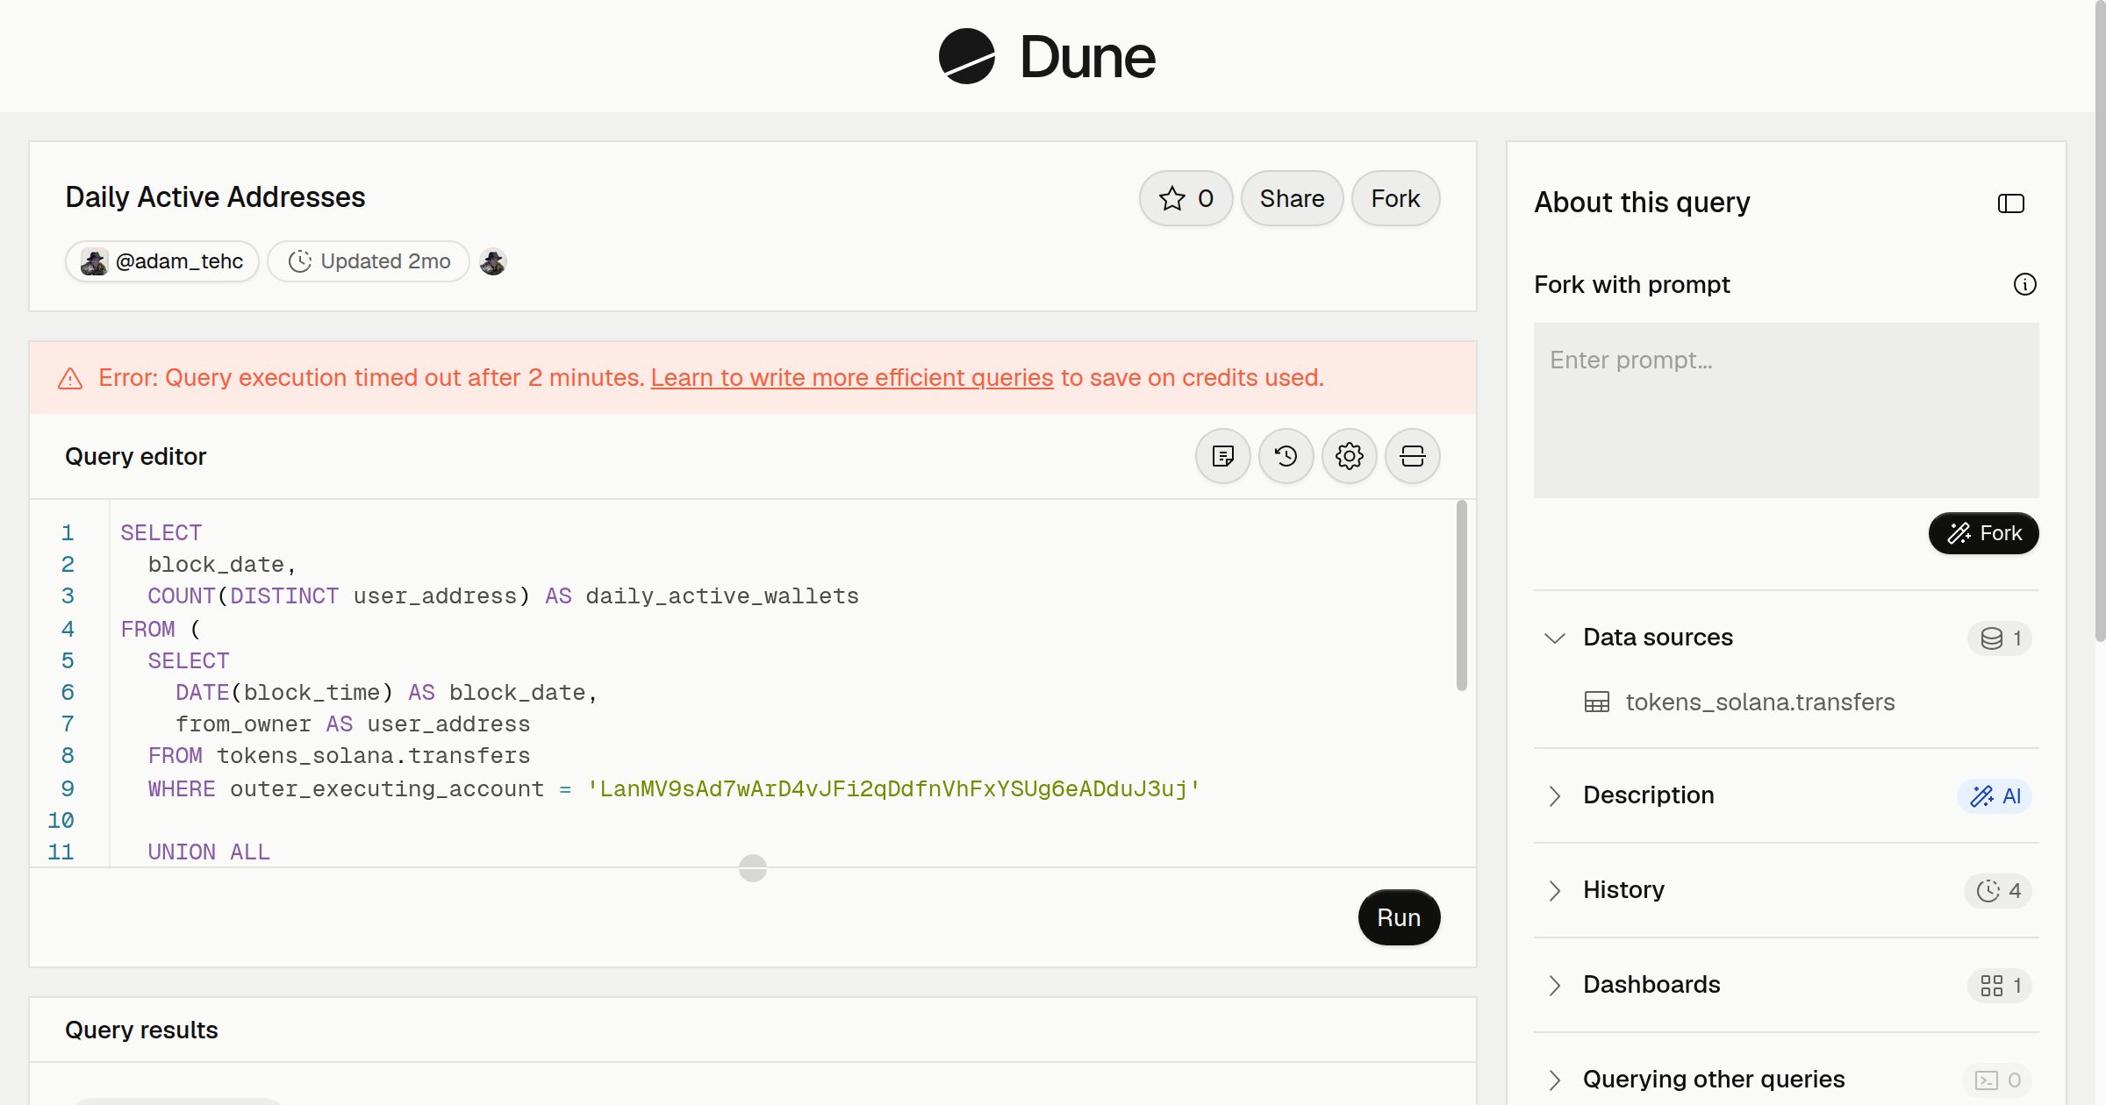Open query version history clock icon

pos(1286,456)
